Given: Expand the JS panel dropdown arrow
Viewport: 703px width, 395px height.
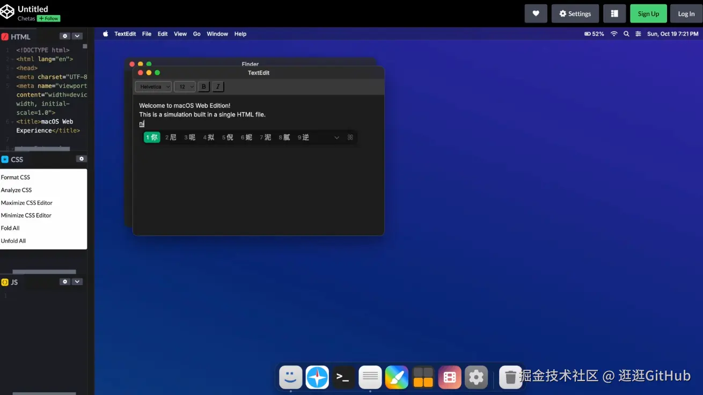Looking at the screenshot, I should [77, 282].
